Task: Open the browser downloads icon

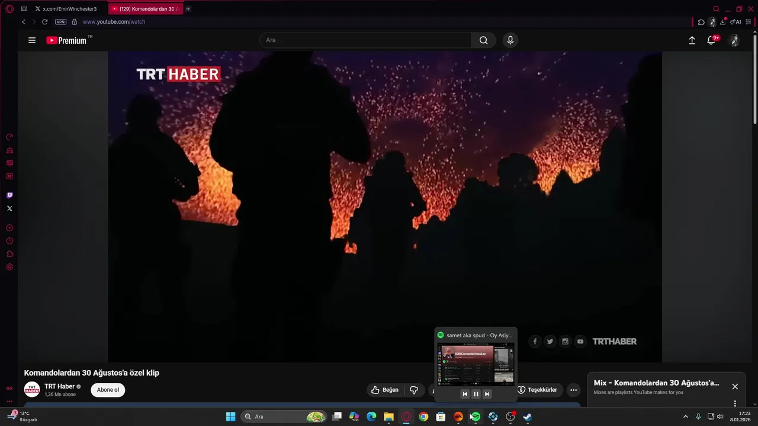Action: [723, 22]
